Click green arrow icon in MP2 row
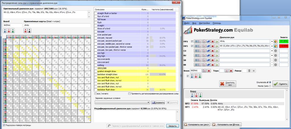This screenshot has width=291, height=129. pyautogui.click(x=217, y=41)
